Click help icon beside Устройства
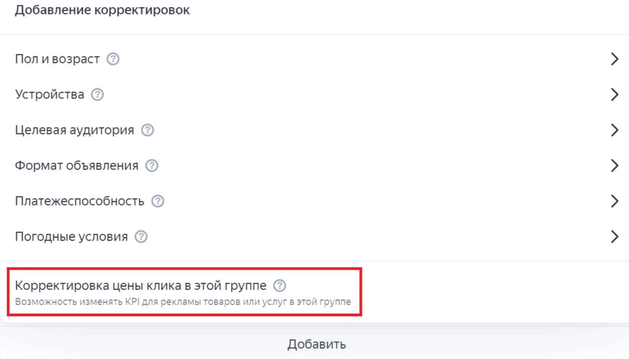The height and width of the screenshot is (359, 629). click(x=97, y=94)
